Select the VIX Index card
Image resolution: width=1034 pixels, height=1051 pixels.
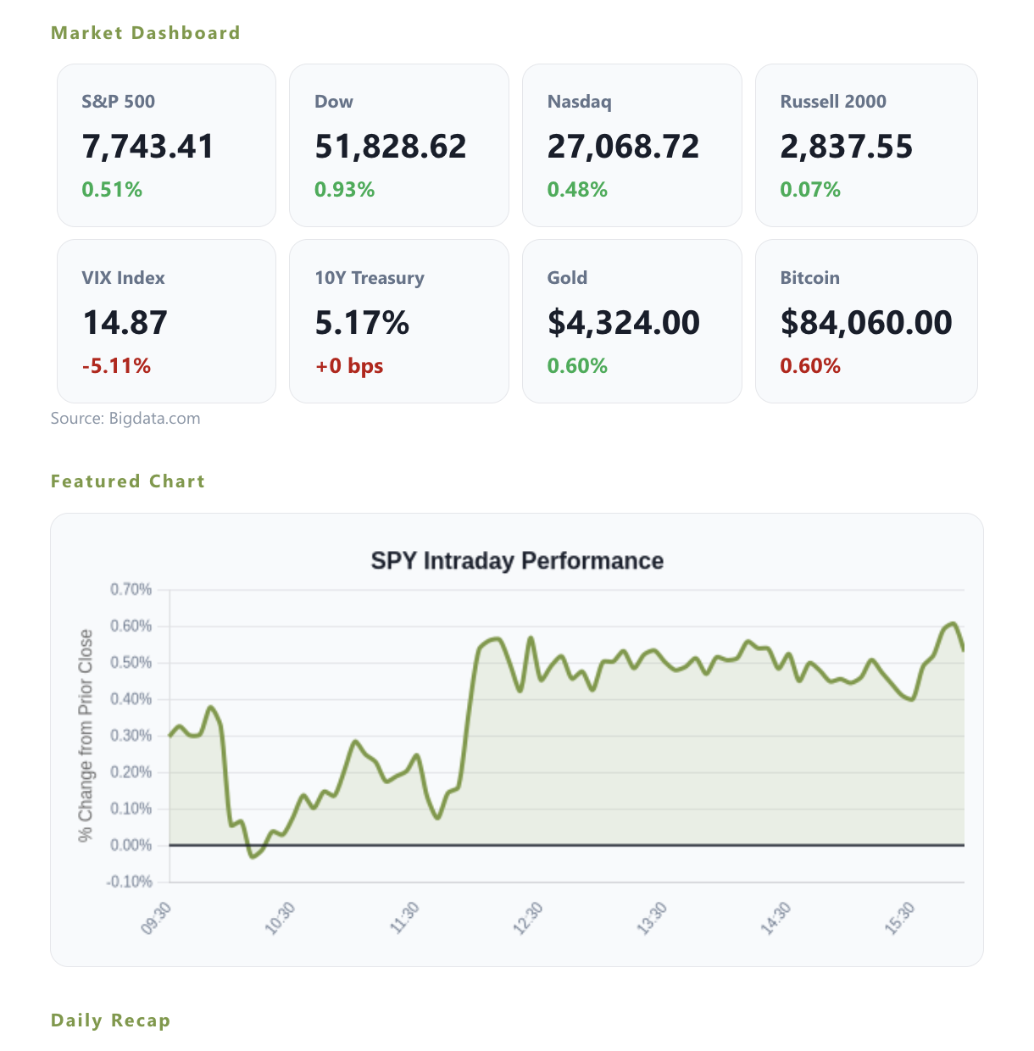[x=166, y=321]
